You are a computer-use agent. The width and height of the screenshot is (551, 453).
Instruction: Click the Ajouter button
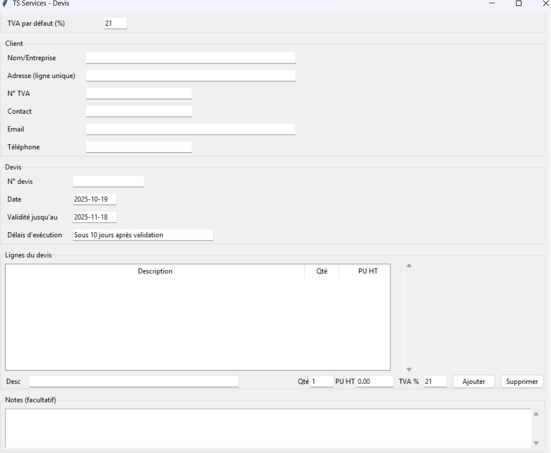pyautogui.click(x=474, y=382)
